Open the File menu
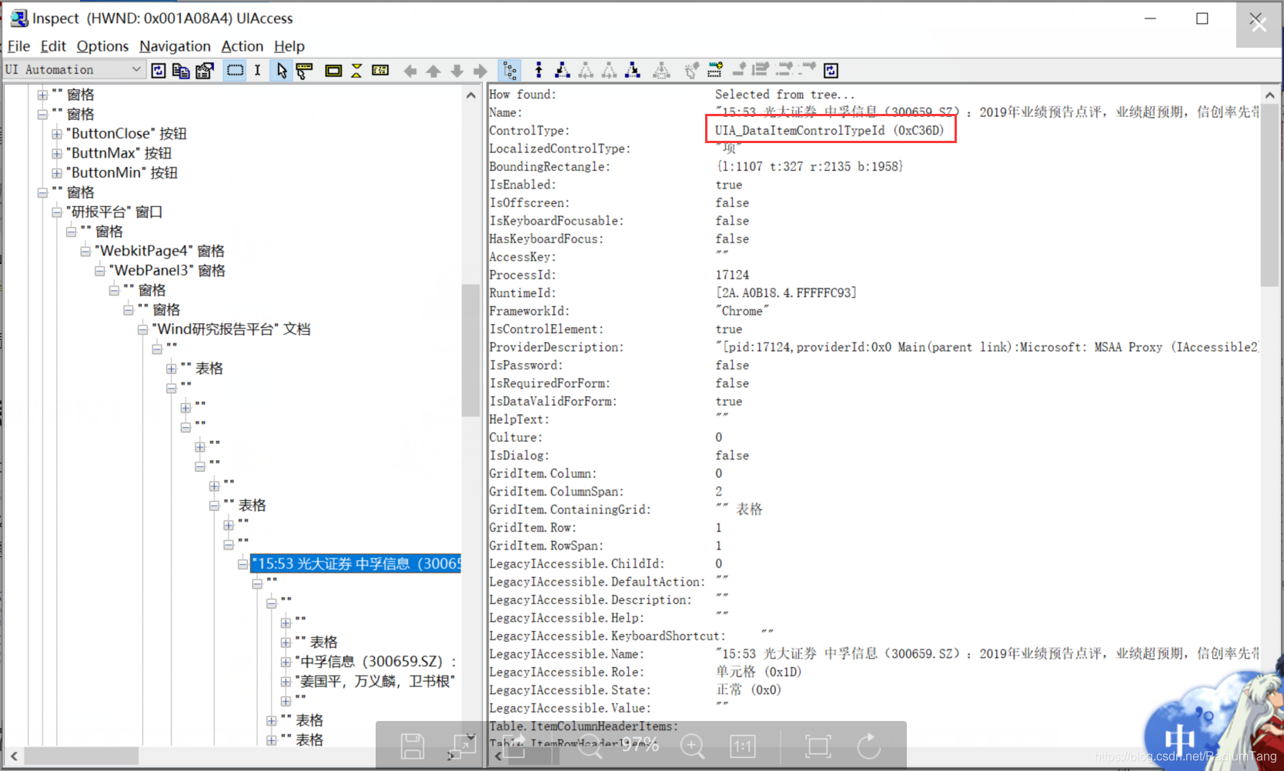Image resolution: width=1284 pixels, height=771 pixels. pyautogui.click(x=18, y=46)
